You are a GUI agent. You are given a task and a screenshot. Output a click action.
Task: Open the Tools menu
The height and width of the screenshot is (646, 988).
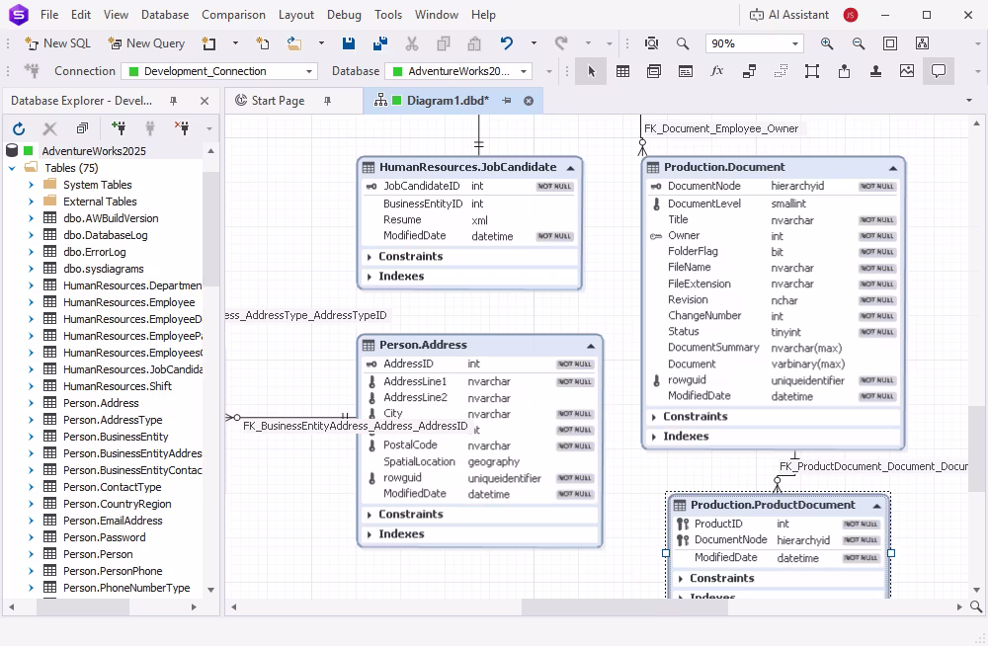coord(388,15)
